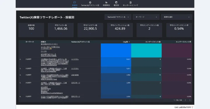This screenshot has width=210, height=109.
Task: Click the エンゲージメント数 column header
Action: [153, 42]
